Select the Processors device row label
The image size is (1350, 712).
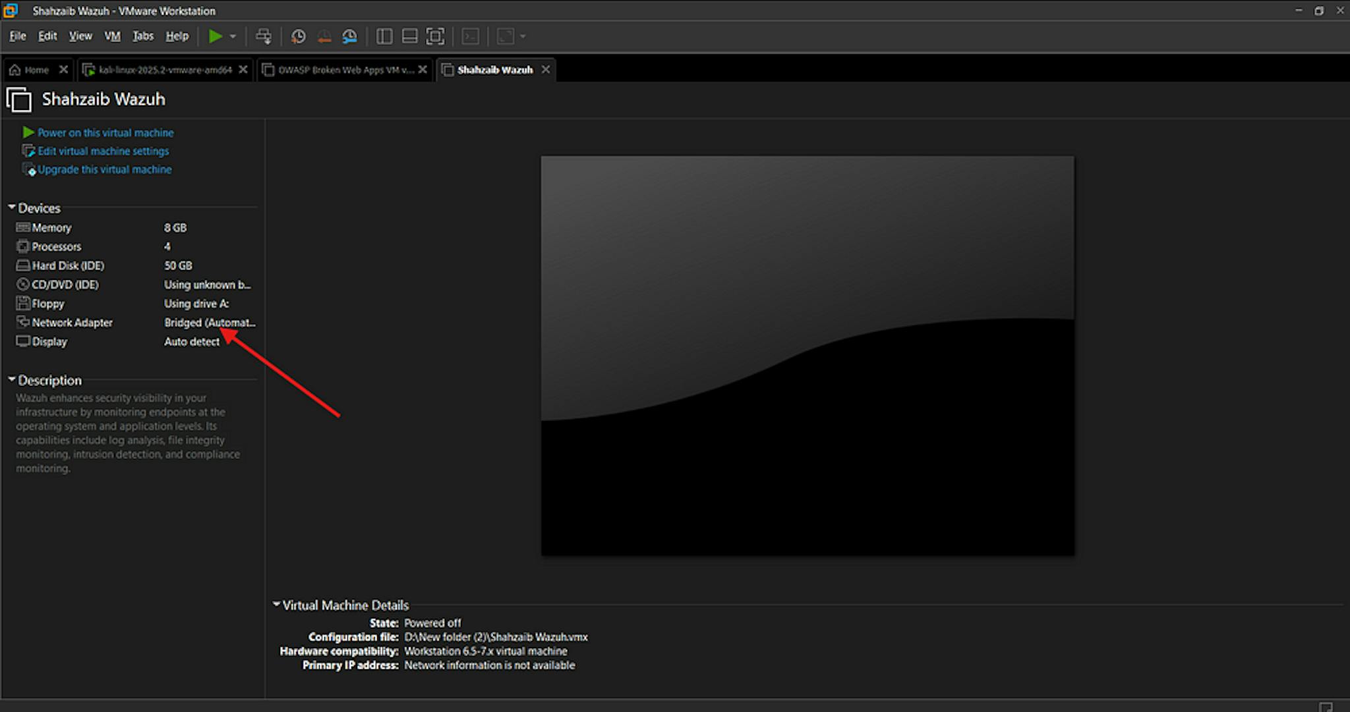pyautogui.click(x=57, y=246)
